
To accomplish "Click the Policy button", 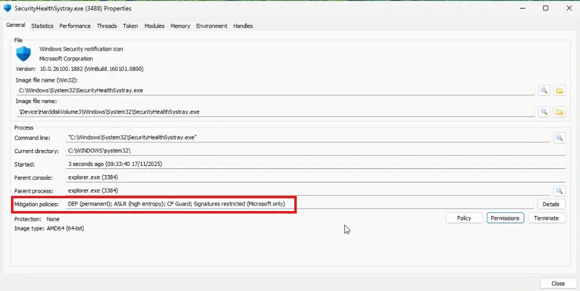I will (464, 218).
